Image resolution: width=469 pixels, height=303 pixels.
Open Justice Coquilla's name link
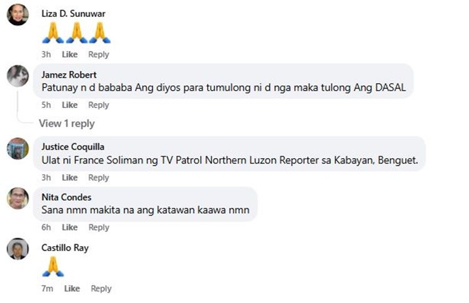[x=73, y=147]
